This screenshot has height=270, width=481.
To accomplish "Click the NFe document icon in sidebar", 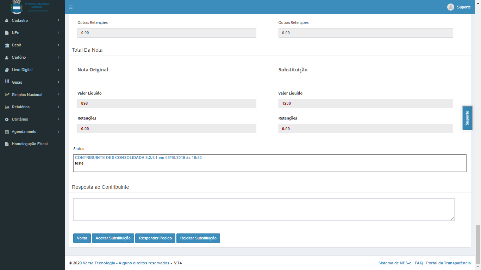I will [x=7, y=33].
